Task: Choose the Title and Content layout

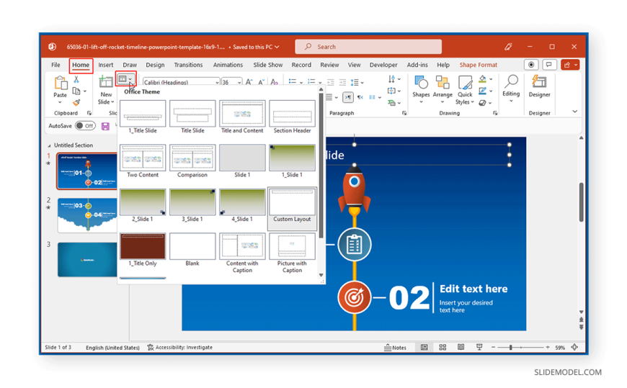Action: [x=242, y=117]
